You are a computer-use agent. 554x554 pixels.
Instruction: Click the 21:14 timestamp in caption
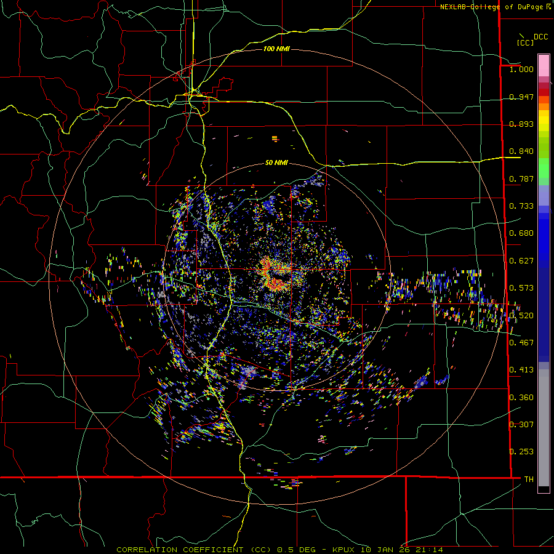[x=429, y=550]
